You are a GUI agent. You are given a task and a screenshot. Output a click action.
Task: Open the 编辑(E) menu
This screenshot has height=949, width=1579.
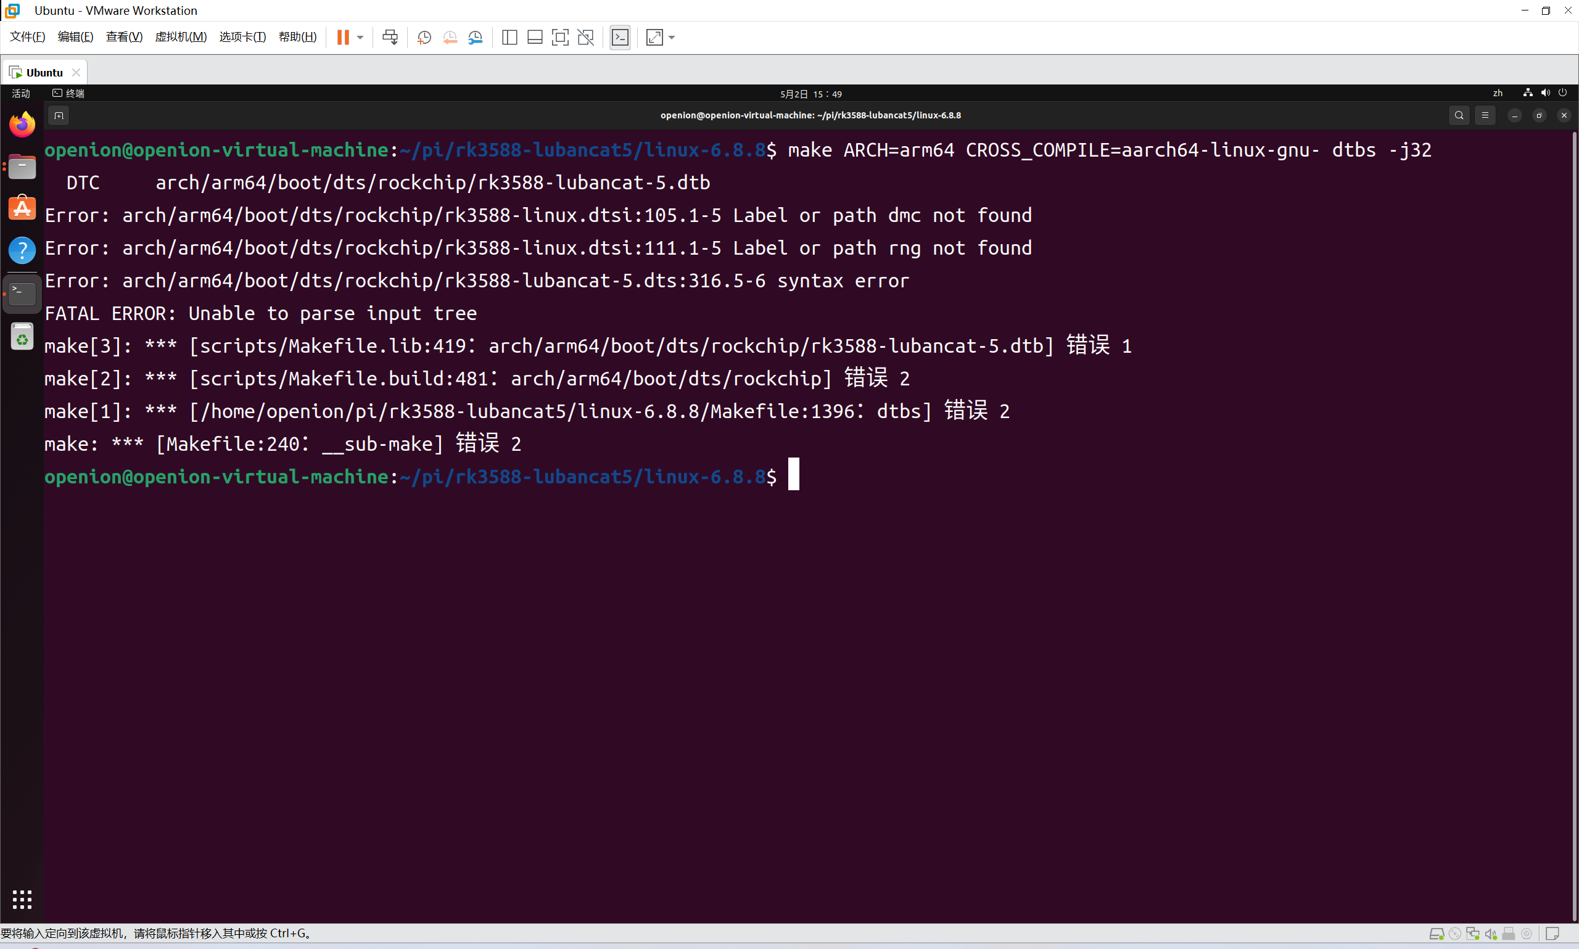click(x=75, y=37)
